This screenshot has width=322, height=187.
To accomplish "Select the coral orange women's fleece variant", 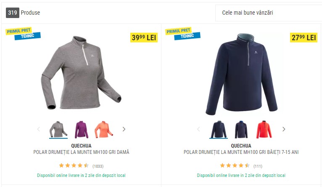I will click(x=104, y=130).
